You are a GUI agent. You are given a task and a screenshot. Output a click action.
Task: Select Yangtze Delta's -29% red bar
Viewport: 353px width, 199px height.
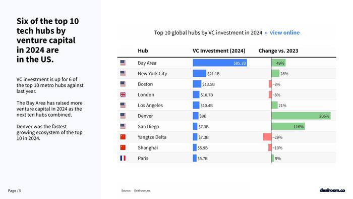click(267, 137)
